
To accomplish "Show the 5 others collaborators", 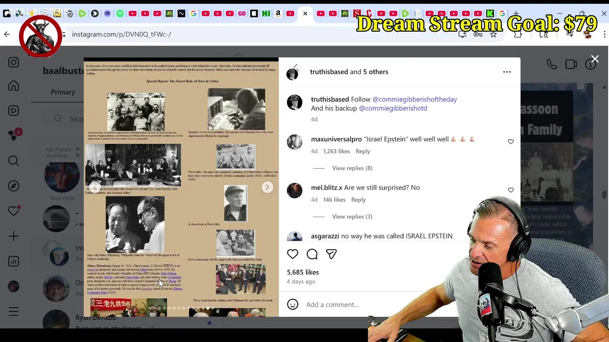I will [x=376, y=72].
